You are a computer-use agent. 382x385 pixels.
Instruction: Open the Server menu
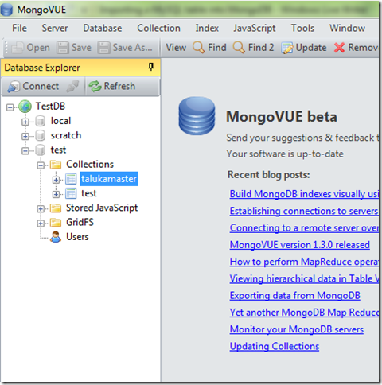(x=55, y=28)
